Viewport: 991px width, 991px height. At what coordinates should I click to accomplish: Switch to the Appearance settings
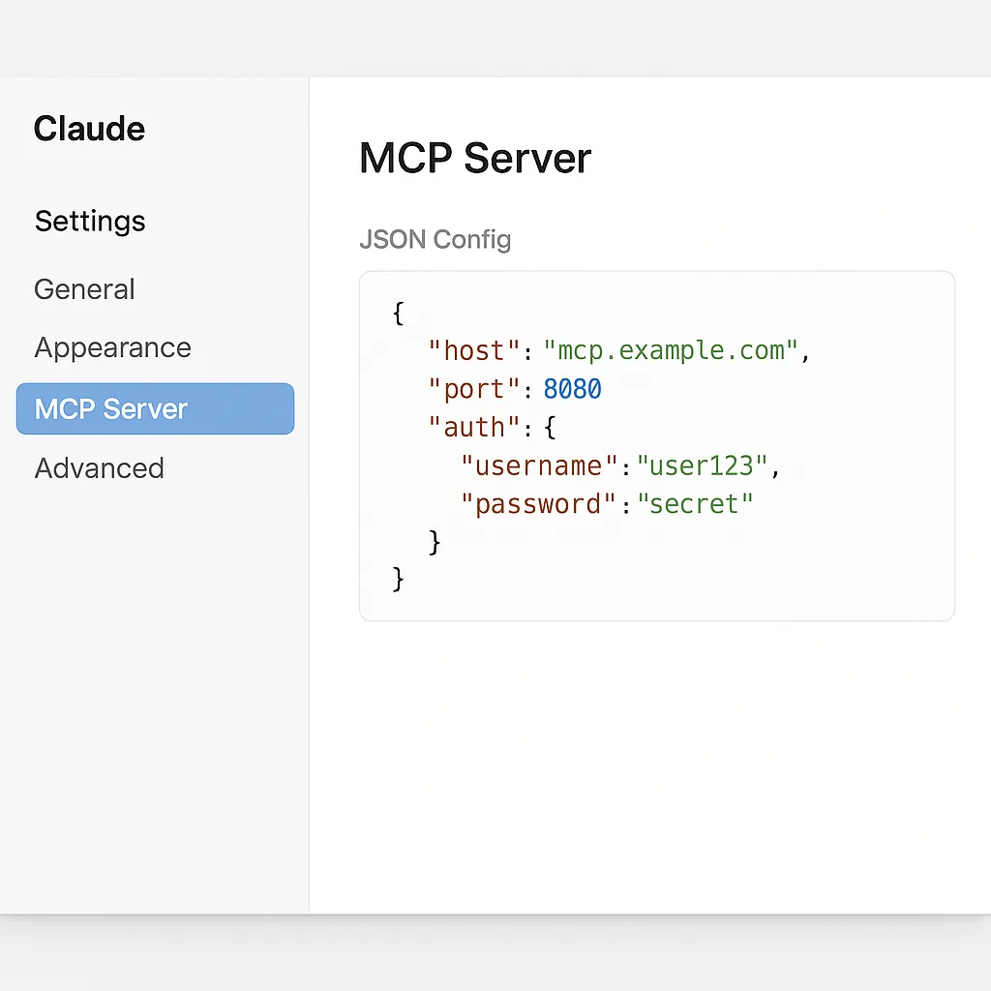(112, 348)
